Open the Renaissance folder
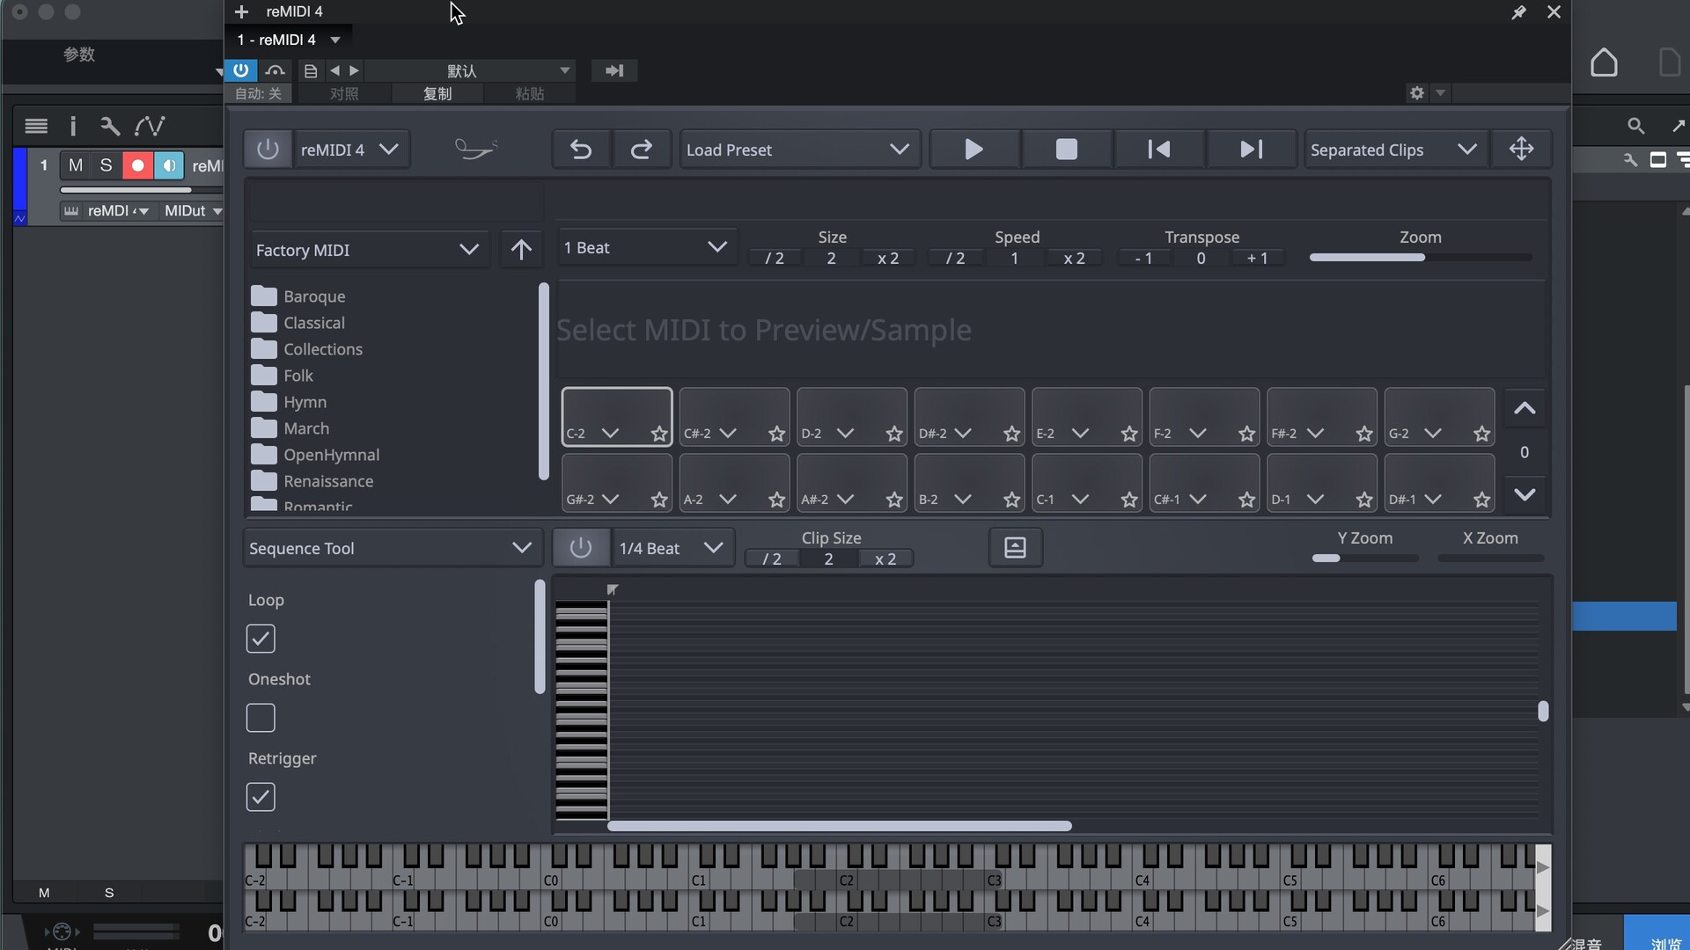1690x950 pixels. (x=312, y=481)
